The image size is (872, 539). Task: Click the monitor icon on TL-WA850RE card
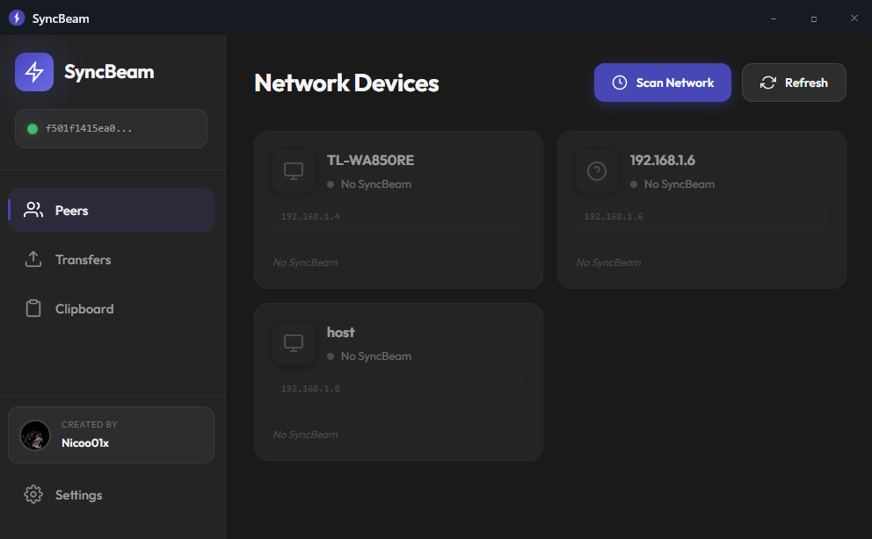click(293, 170)
